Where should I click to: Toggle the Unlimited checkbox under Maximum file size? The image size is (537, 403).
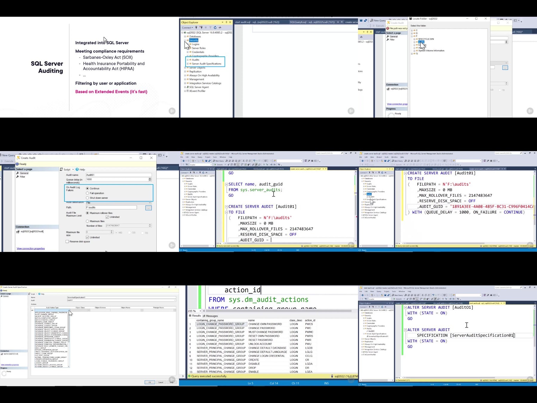tap(87, 237)
